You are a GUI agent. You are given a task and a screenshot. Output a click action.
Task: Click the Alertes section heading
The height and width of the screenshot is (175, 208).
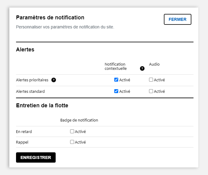(25, 50)
